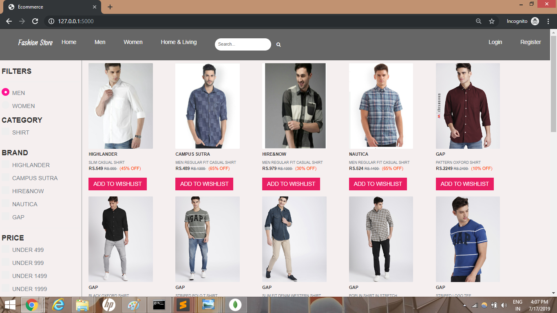This screenshot has height=313, width=557.
Task: Switch to the Command Prompt taskbar icon
Action: (159, 305)
